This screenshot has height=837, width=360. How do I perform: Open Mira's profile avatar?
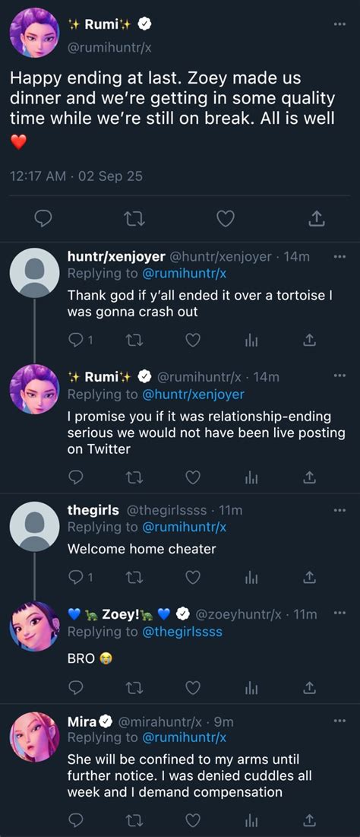pyautogui.click(x=35, y=737)
